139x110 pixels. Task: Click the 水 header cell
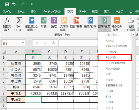(x=65, y=58)
